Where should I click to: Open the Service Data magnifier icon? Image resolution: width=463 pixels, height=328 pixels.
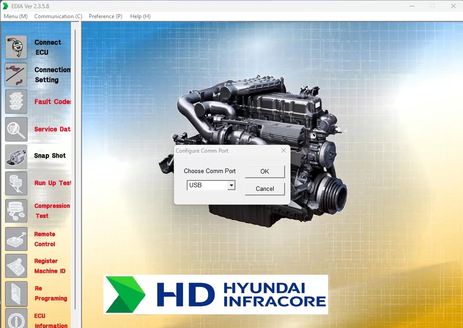(16, 129)
